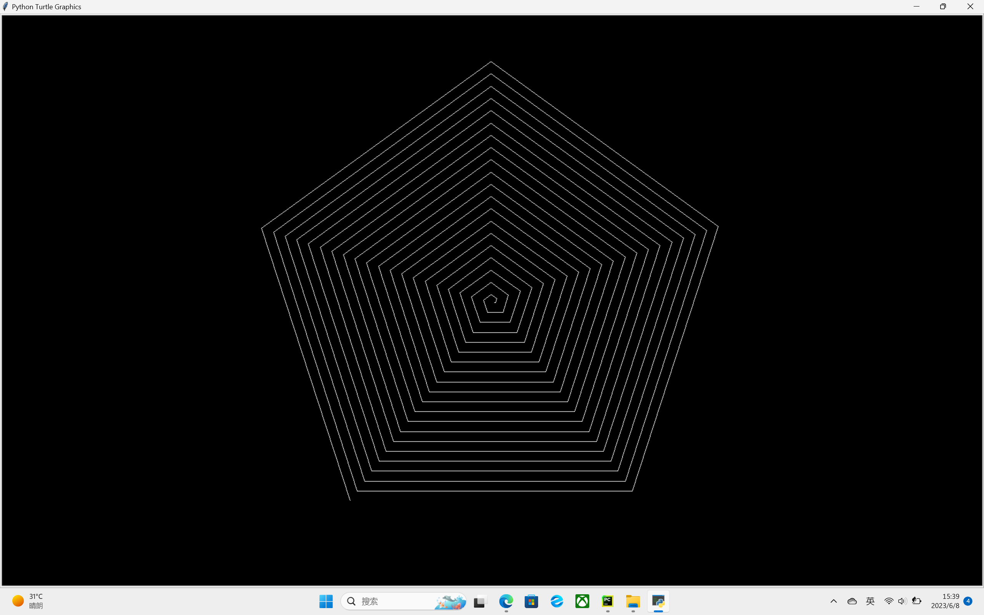The width and height of the screenshot is (984, 615).
Task: Click the volume speaker icon
Action: [x=902, y=601]
